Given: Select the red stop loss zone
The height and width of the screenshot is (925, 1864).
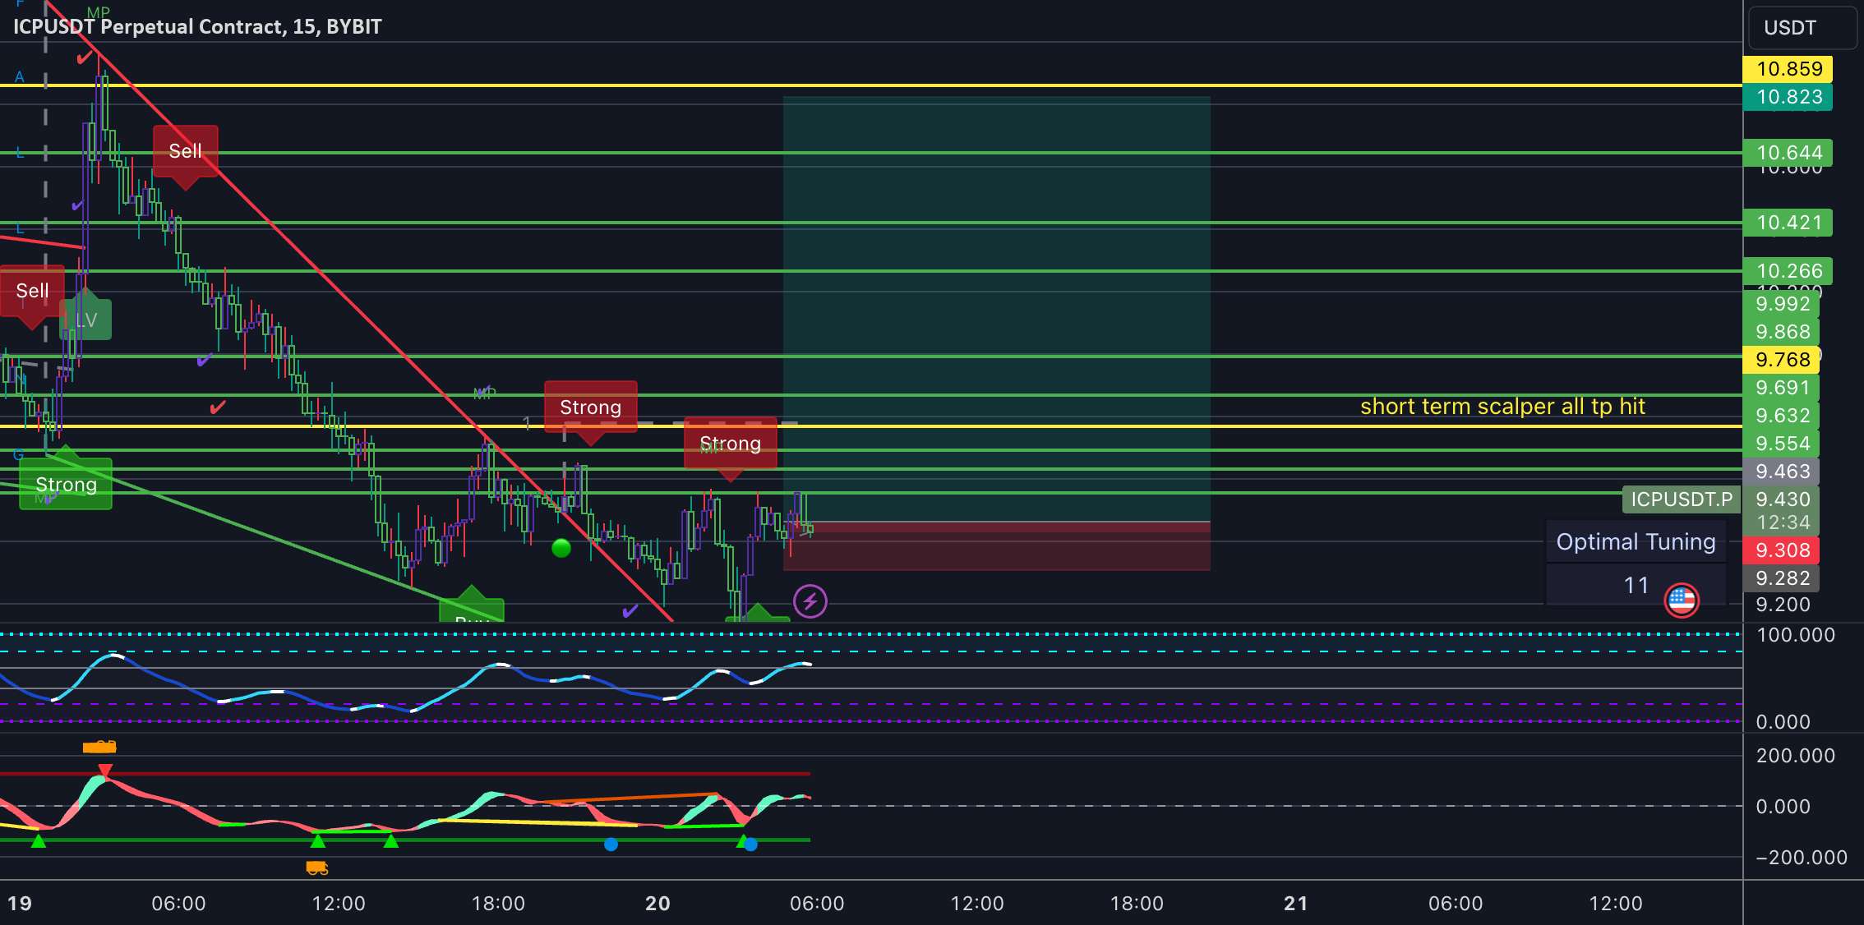Looking at the screenshot, I should pos(996,546).
